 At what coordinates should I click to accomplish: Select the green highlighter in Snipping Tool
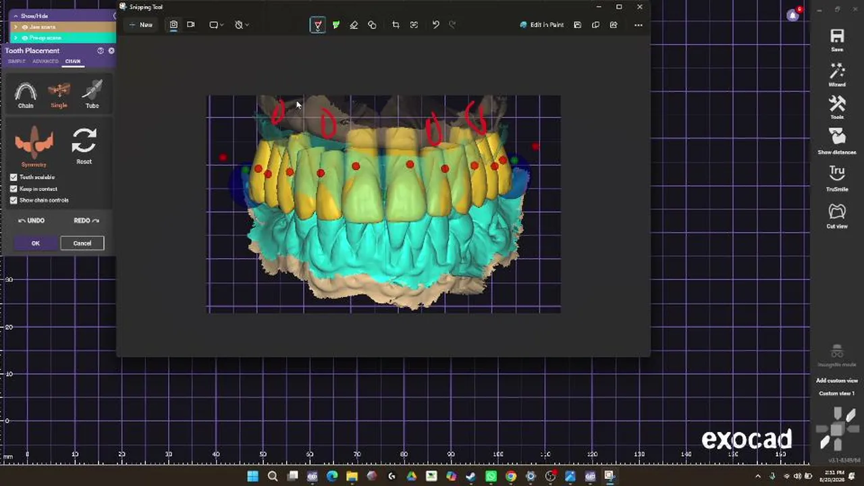pyautogui.click(x=335, y=25)
